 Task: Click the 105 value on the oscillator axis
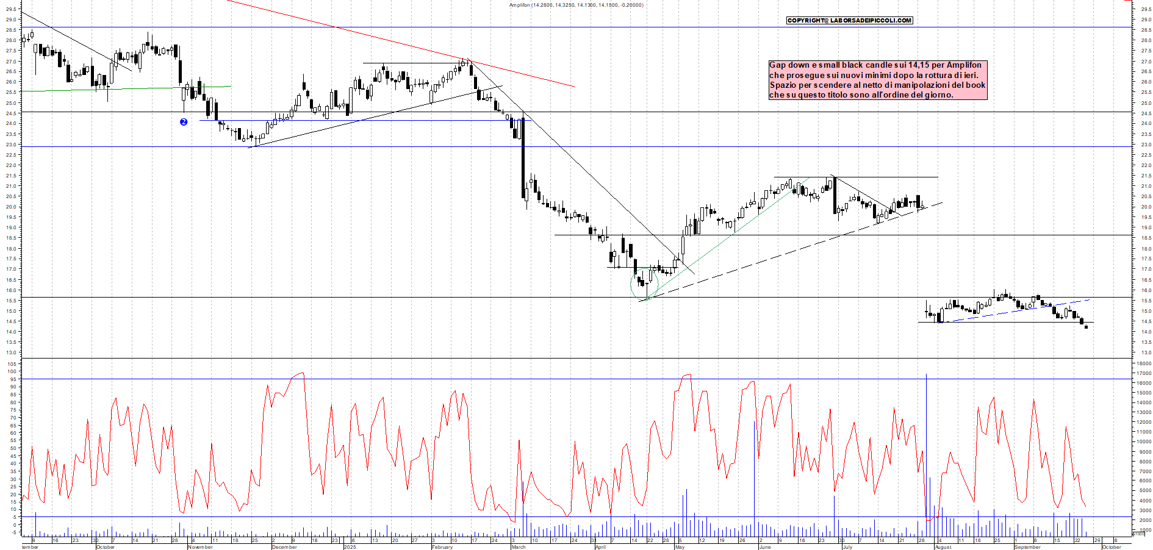click(12, 363)
